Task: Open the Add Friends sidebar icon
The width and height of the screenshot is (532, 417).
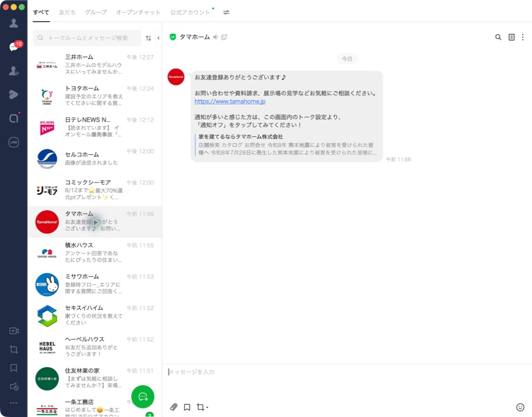Action: pos(14,71)
